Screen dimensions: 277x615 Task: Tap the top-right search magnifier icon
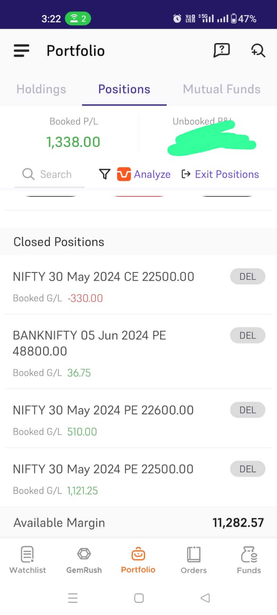258,50
